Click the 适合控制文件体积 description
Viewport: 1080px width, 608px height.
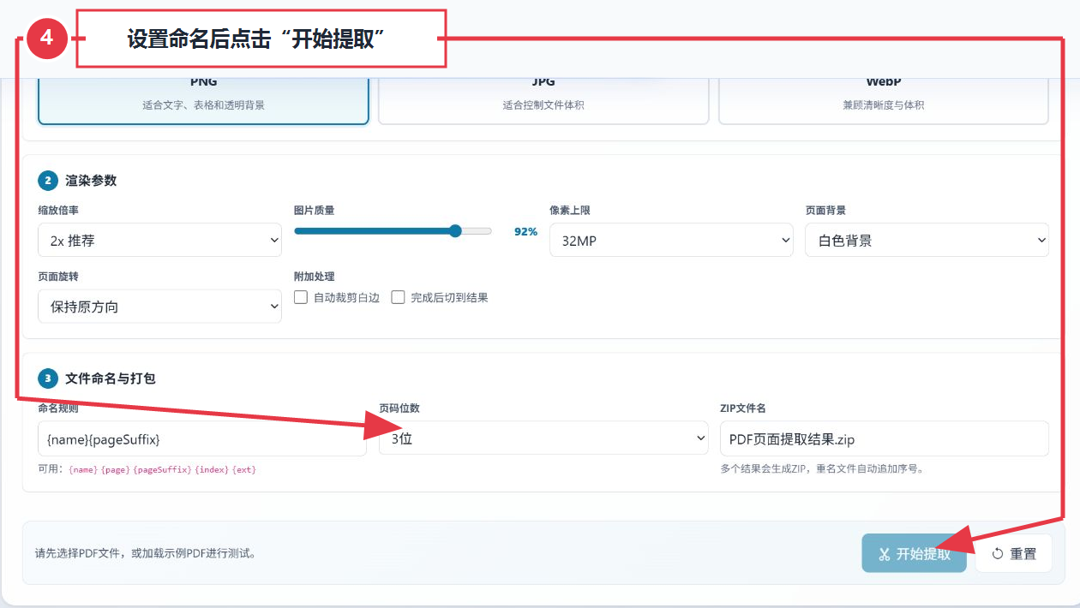pos(543,105)
